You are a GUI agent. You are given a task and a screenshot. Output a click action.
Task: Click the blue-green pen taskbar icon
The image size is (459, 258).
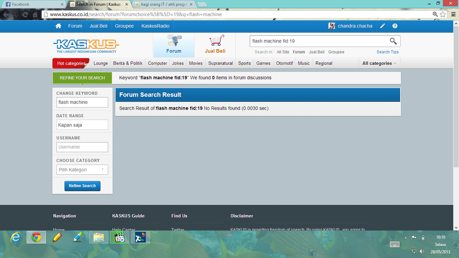coord(78,237)
